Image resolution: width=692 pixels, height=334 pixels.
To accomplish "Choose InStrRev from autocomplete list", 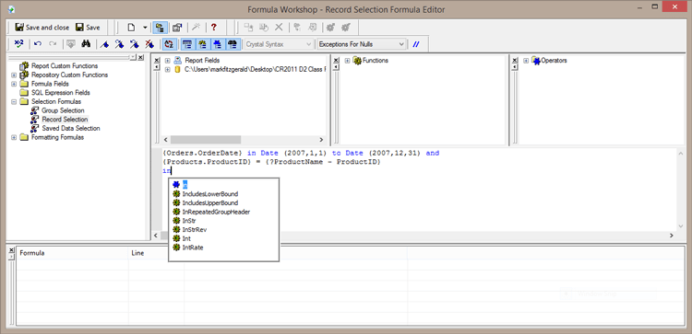I will click(194, 229).
